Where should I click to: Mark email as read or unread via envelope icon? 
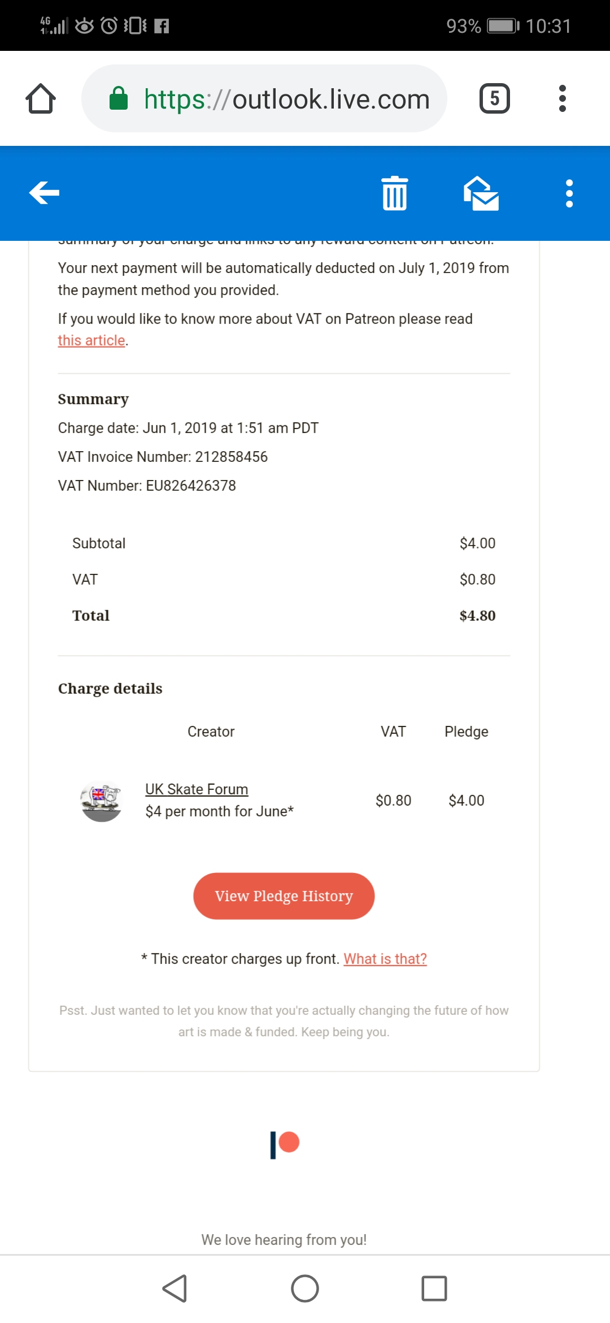coord(481,193)
